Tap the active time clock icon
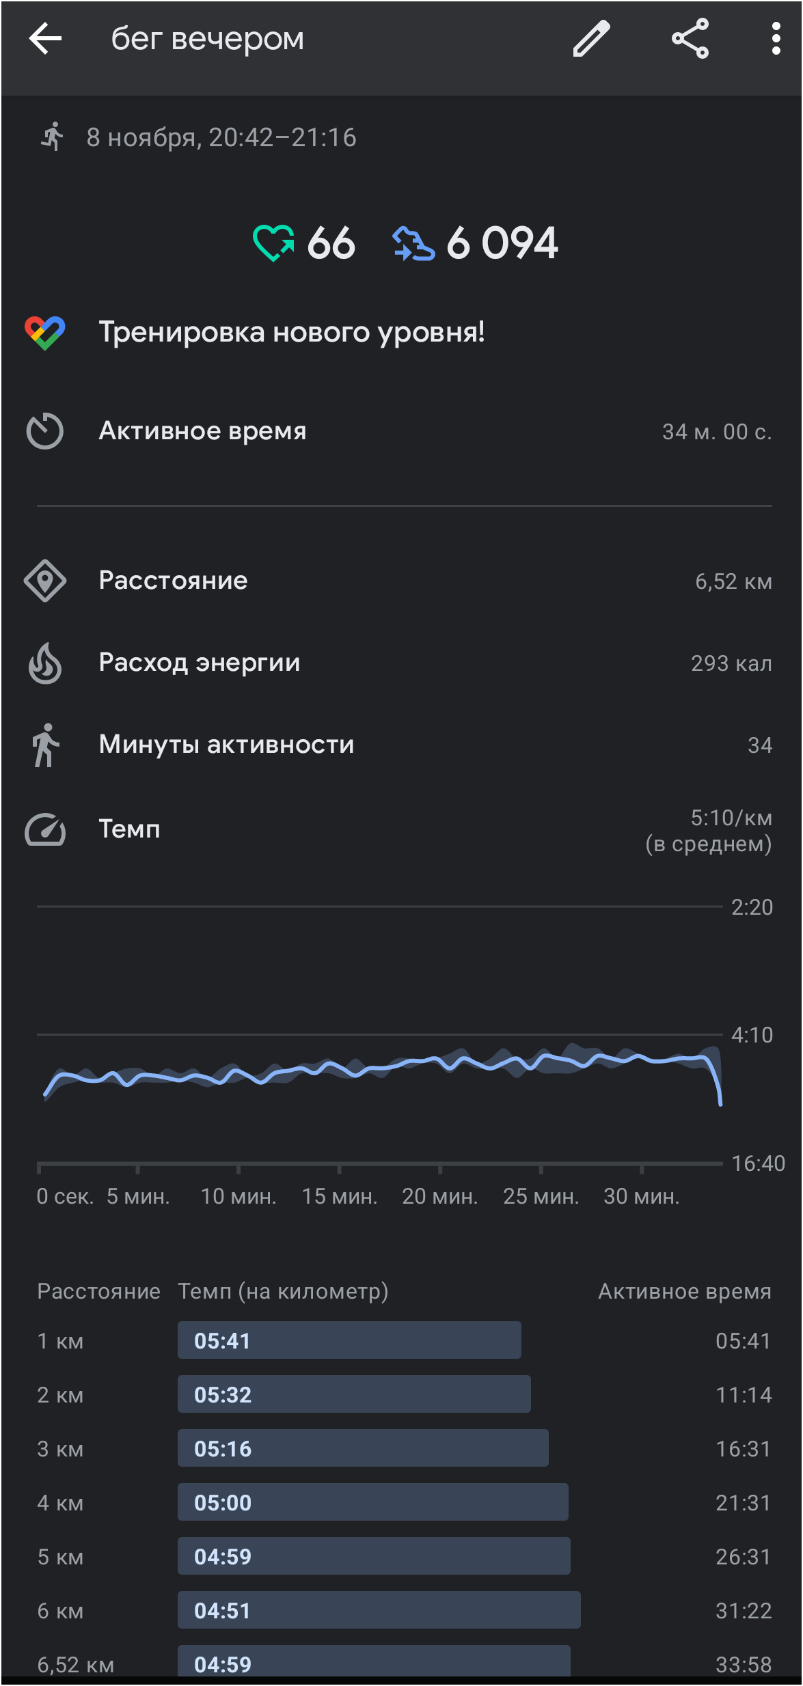 [x=45, y=431]
